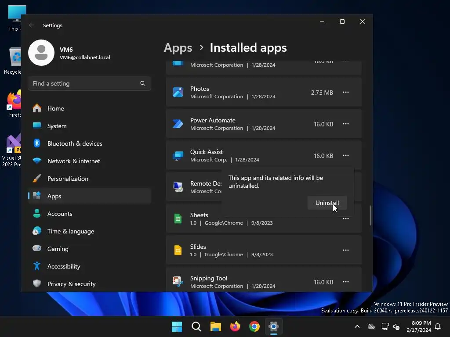Click the Quick Assist app icon

[178, 156]
